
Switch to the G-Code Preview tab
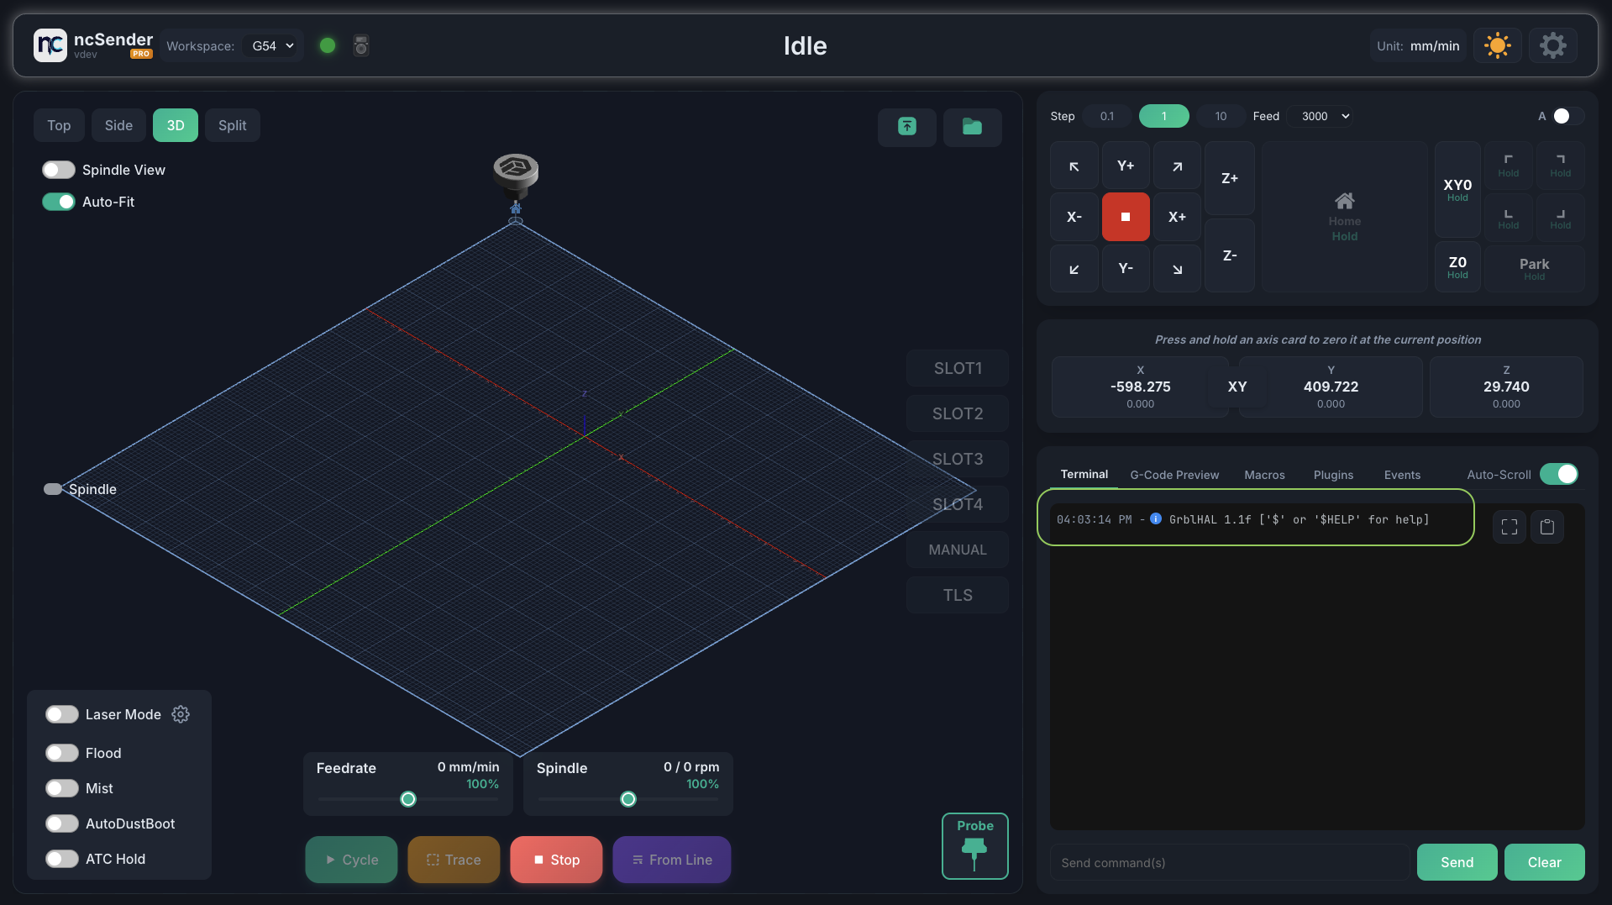(x=1174, y=475)
